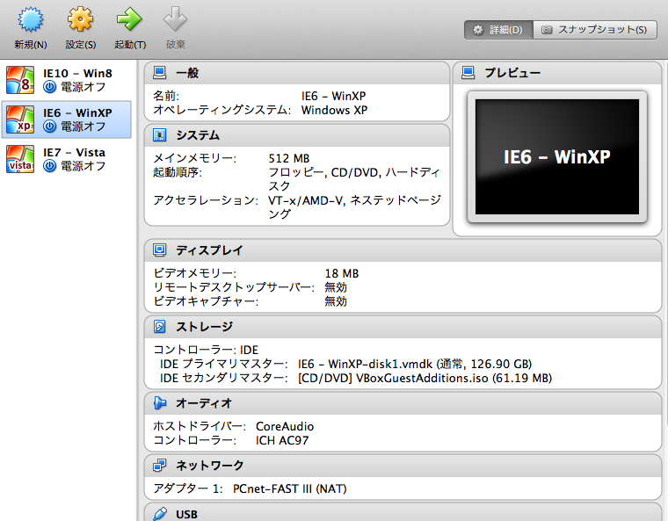
Task: Open the ディスプレイ section header
Action: pos(403,250)
